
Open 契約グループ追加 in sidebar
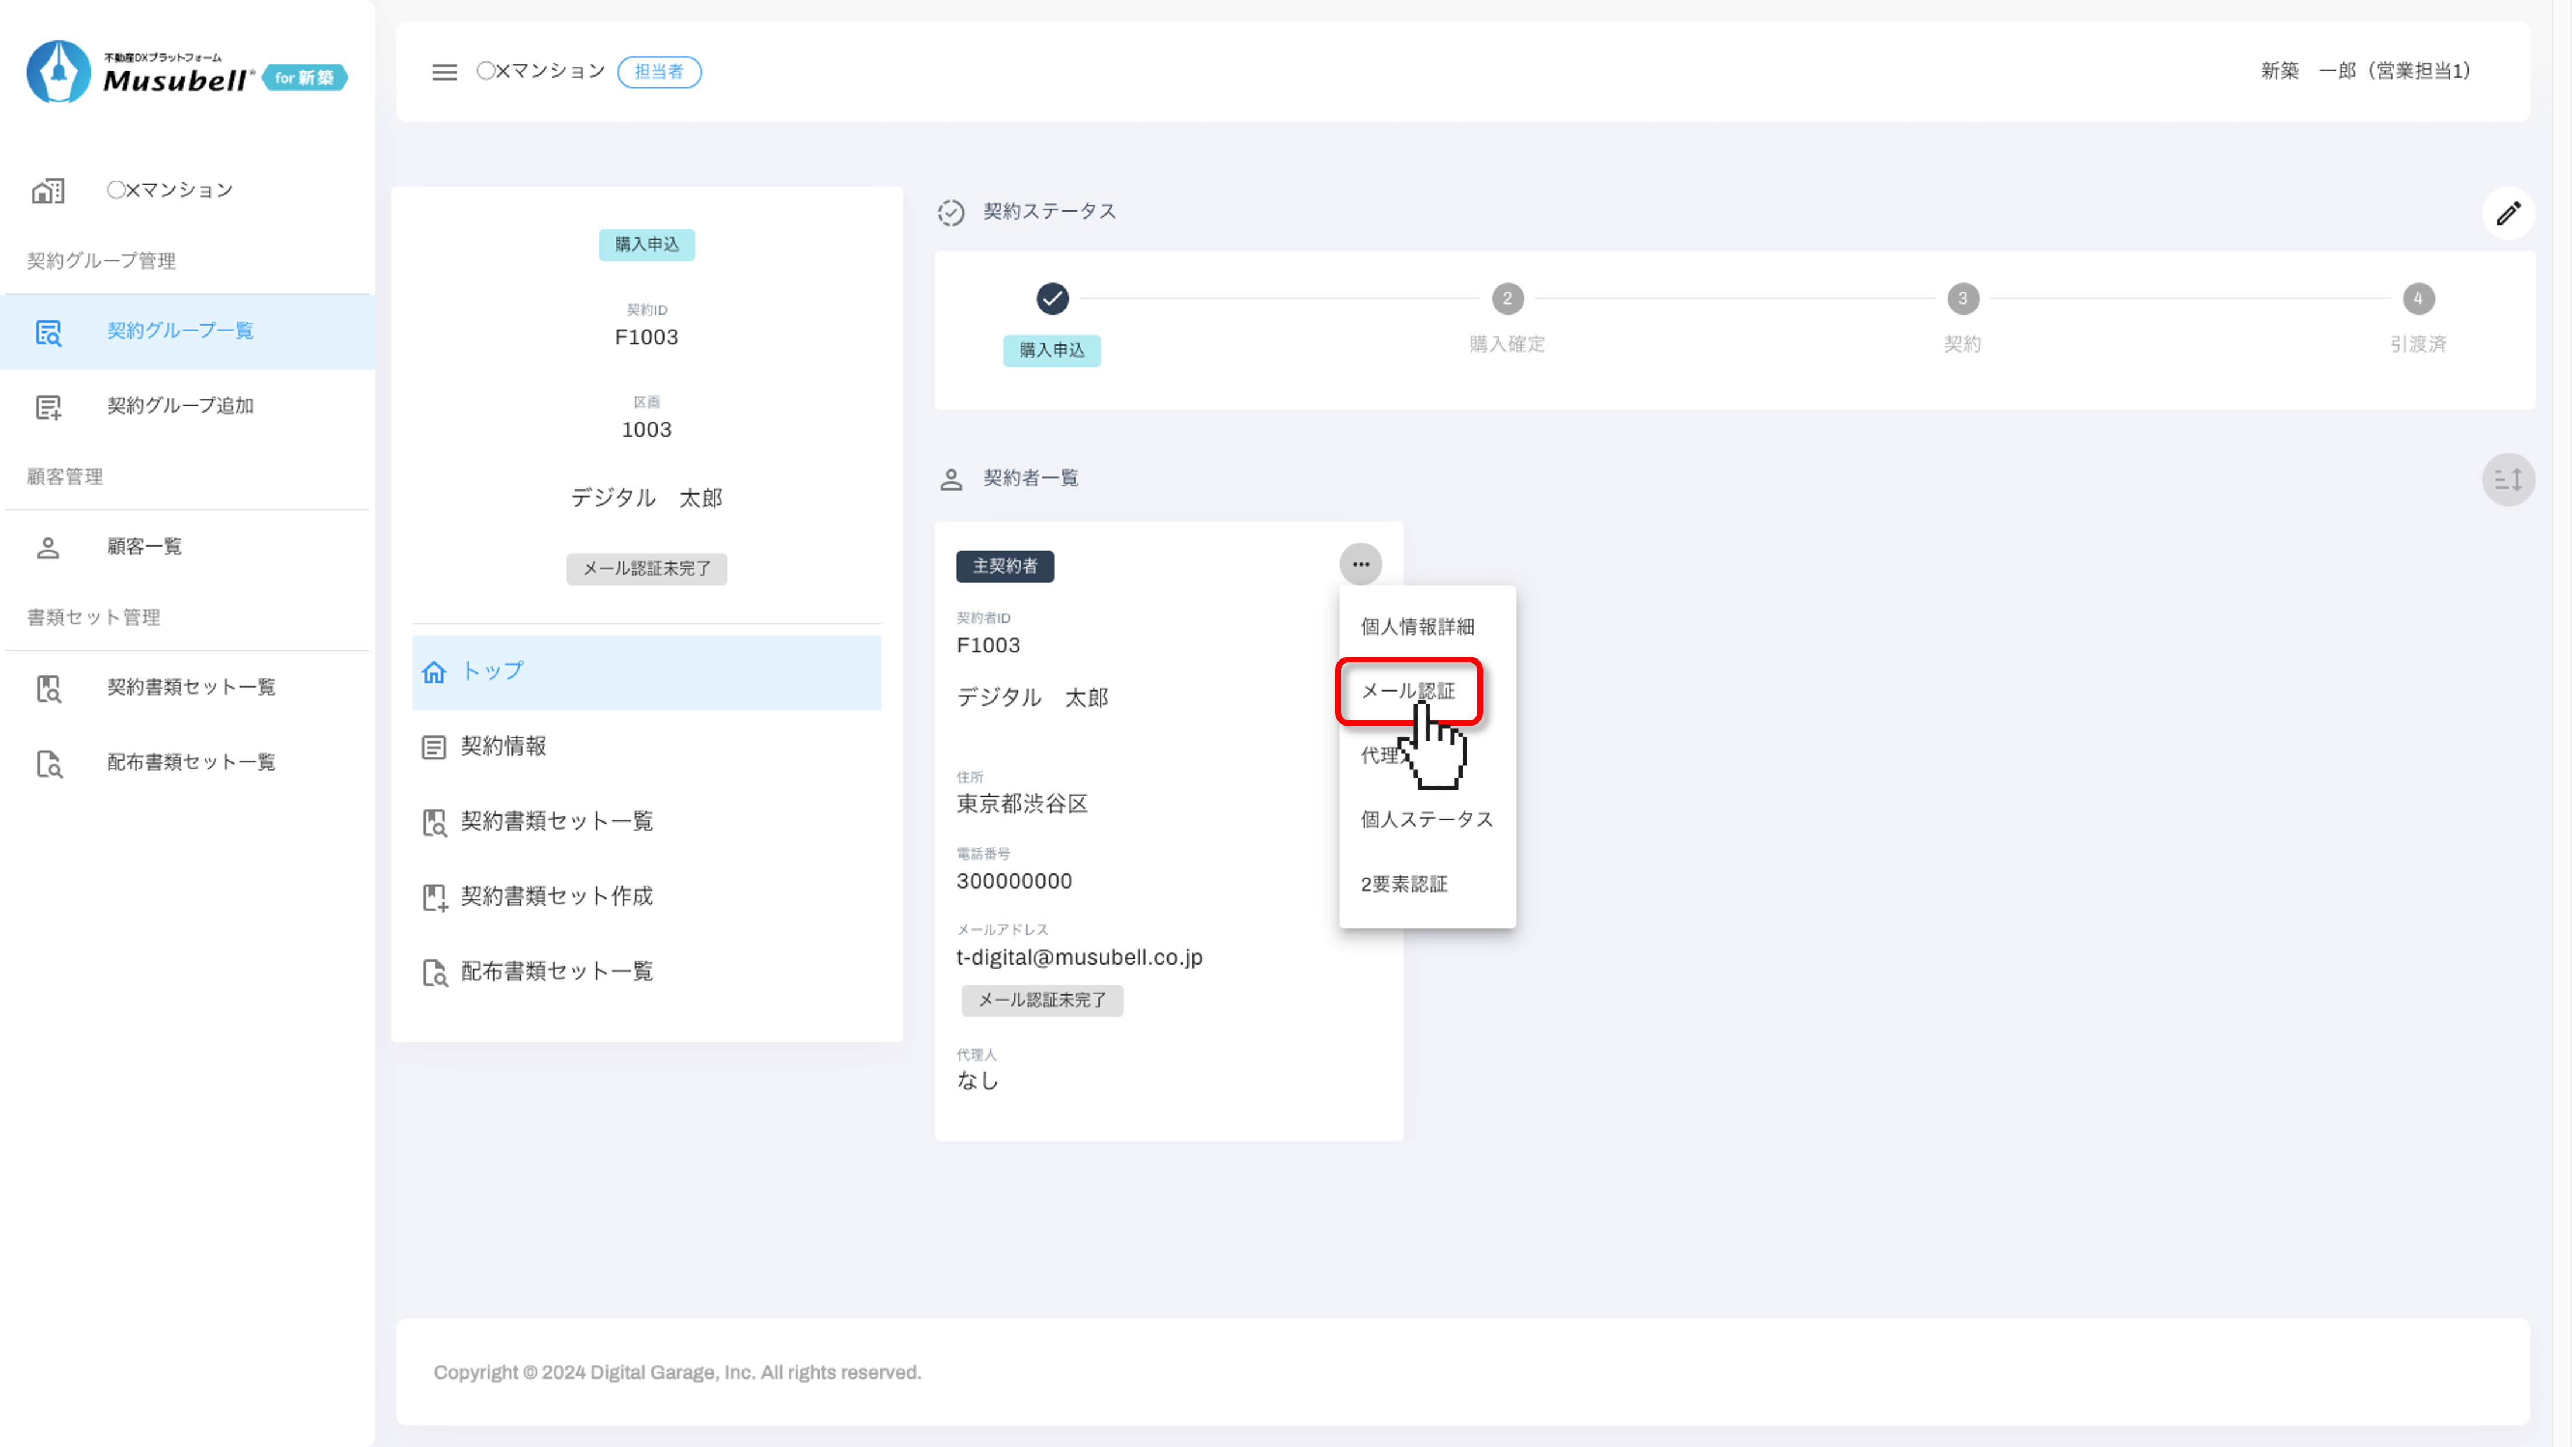[179, 405]
